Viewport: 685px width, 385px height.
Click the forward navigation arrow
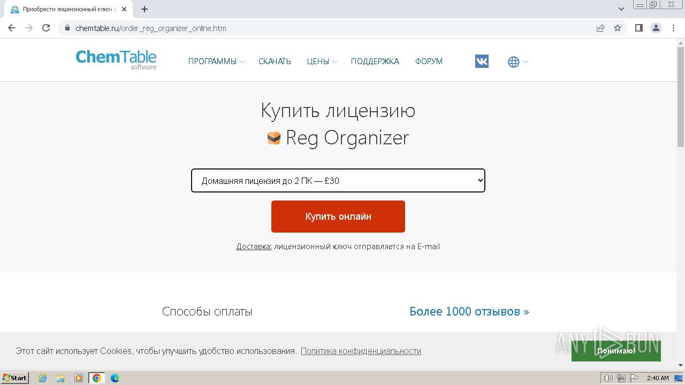(x=29, y=28)
